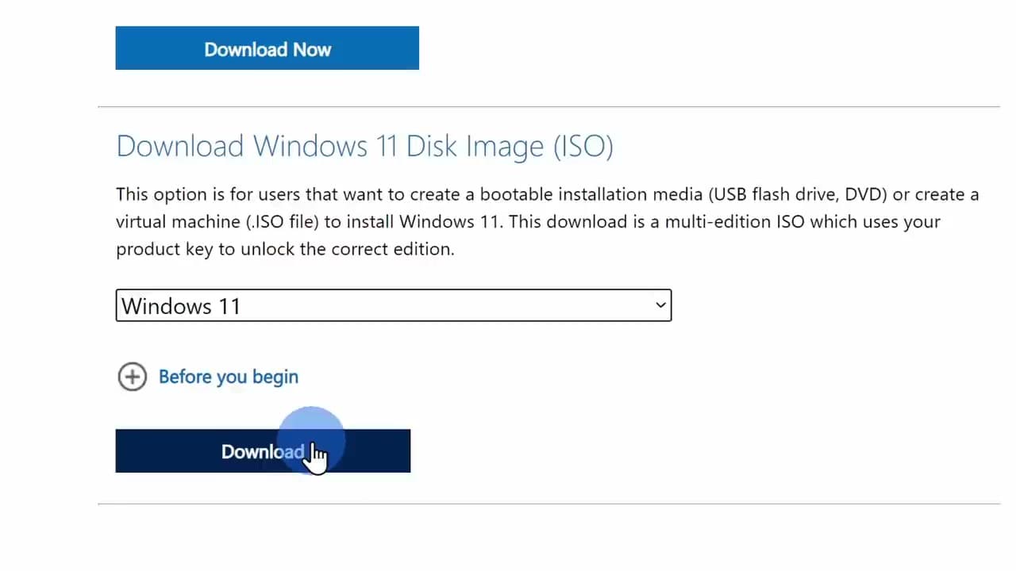This screenshot has width=1016, height=571.
Task: Expand the circled plus icon beside Before you begin
Action: coord(133,377)
